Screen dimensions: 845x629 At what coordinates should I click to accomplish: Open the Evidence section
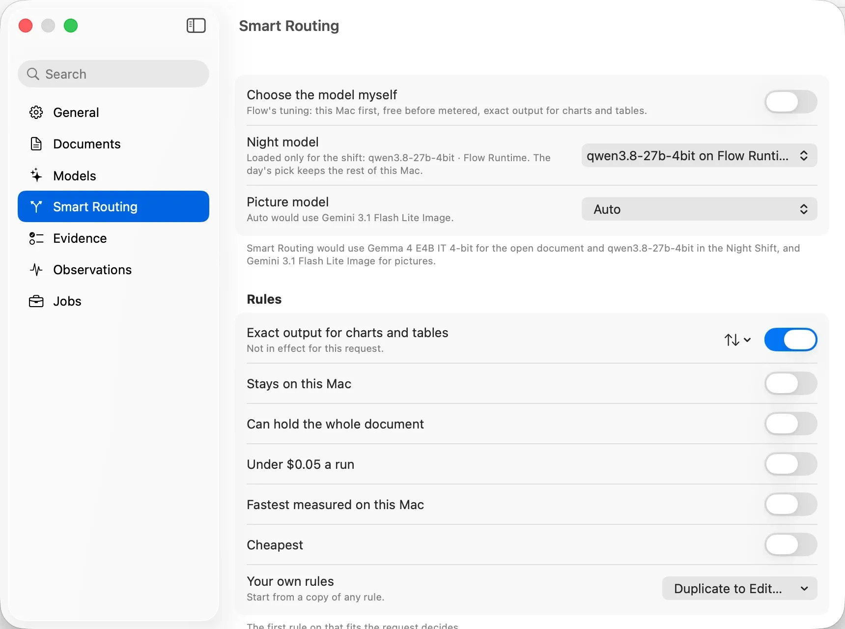113,238
